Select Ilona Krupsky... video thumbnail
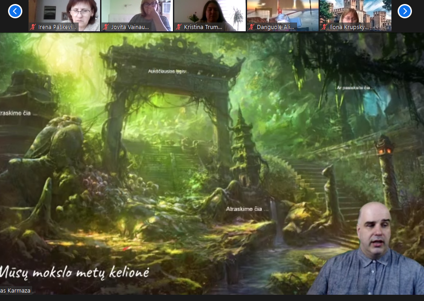This screenshot has height=301, width=424. (355, 16)
